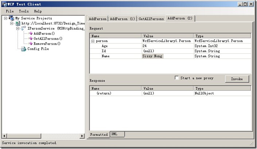Close the WCF Test Client window

tap(251, 4)
